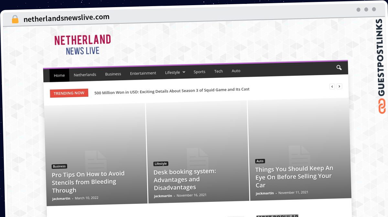Select the Business category tag
The width and height of the screenshot is (388, 217).
(59, 166)
